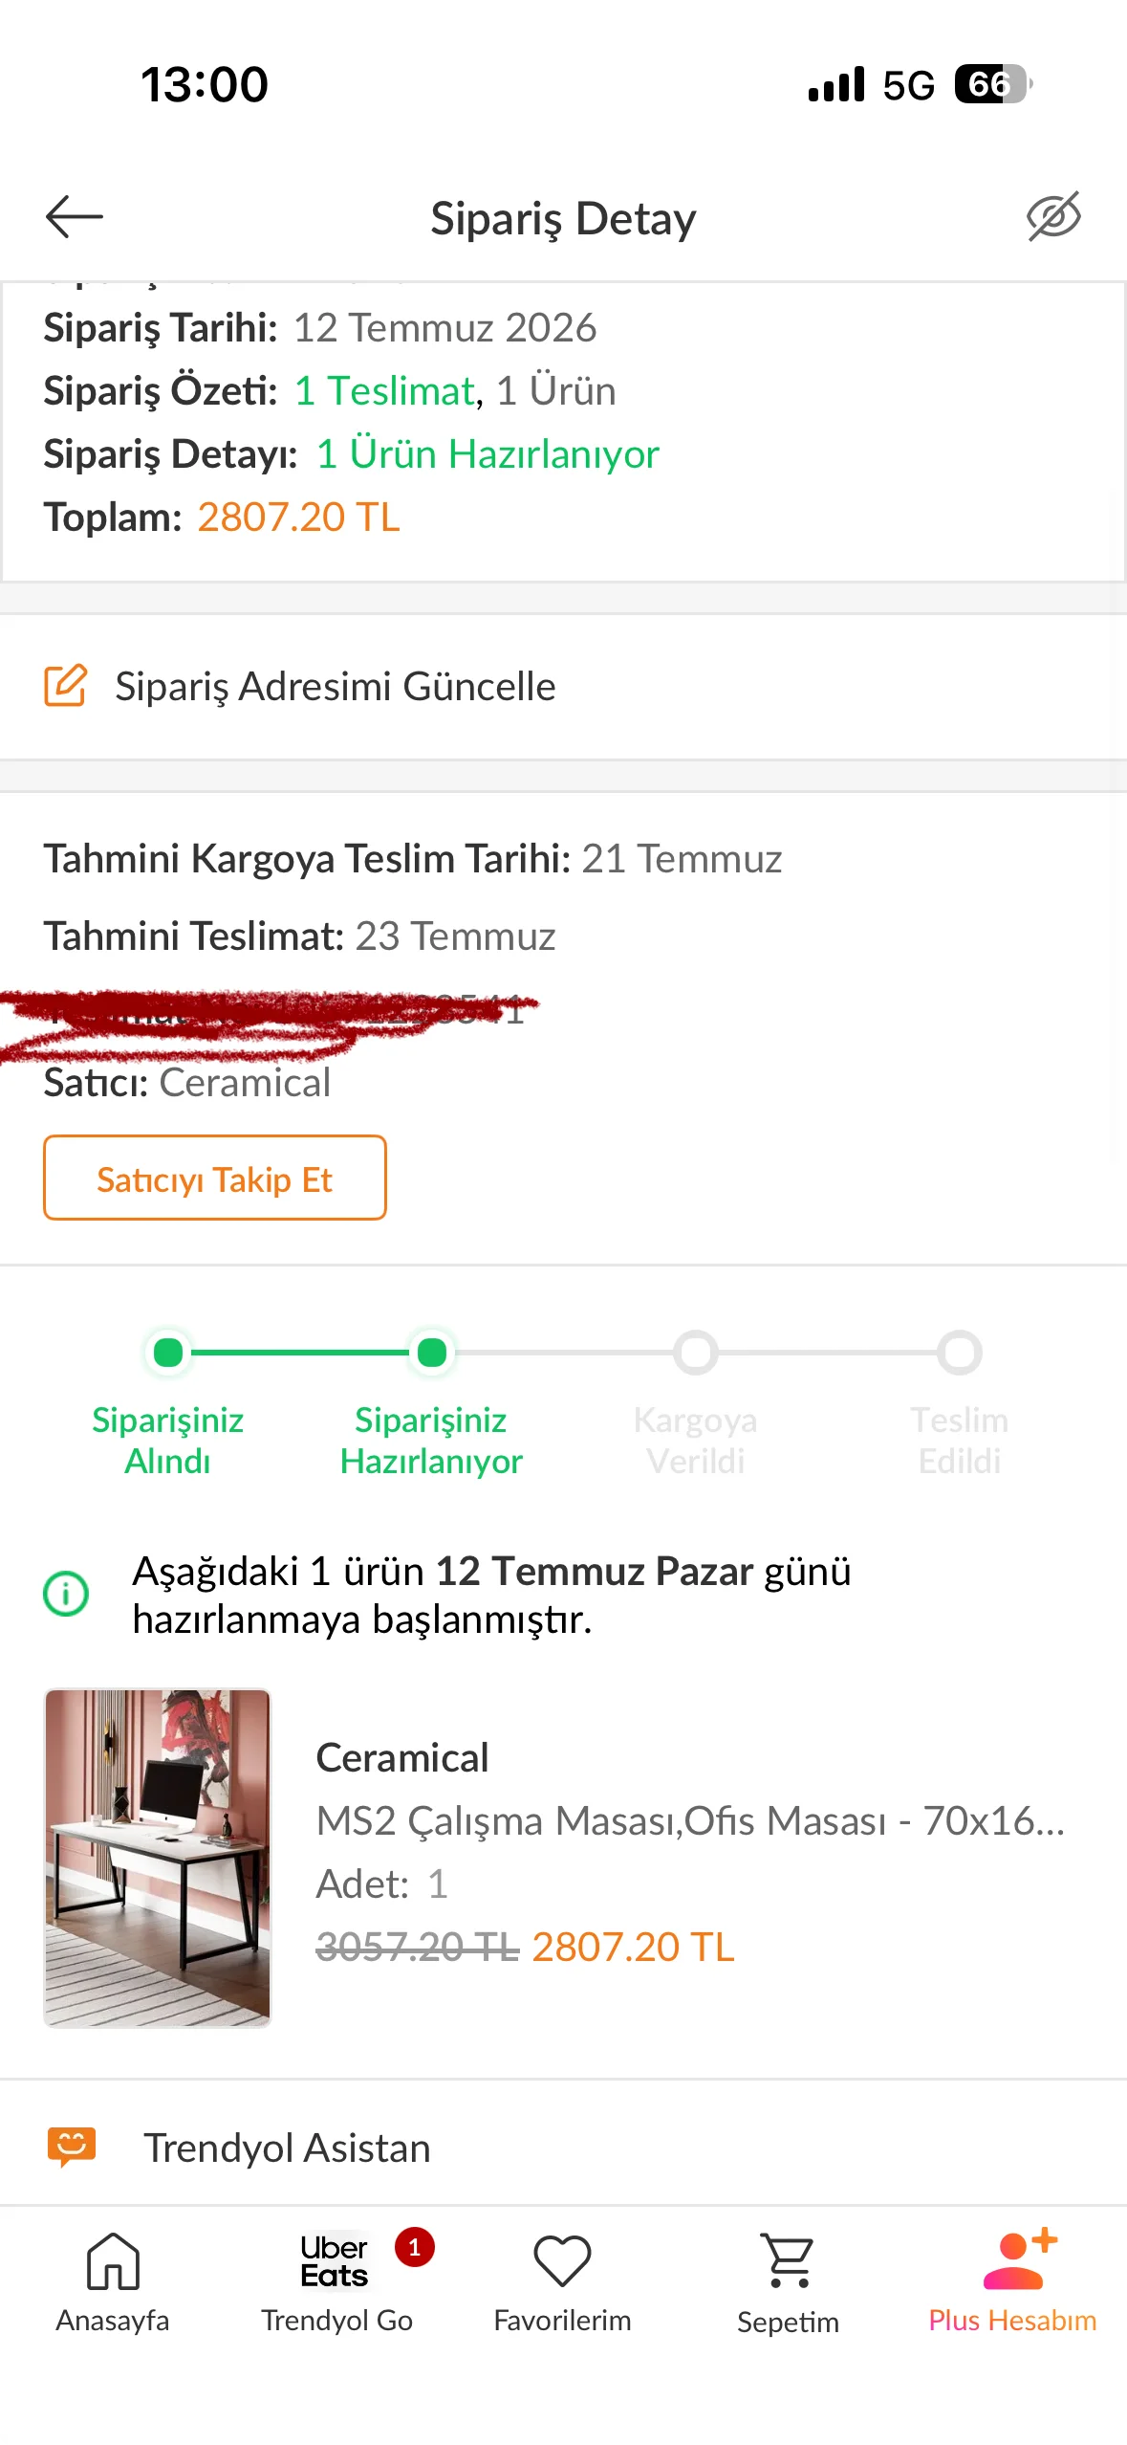Tap the orange edit address icon

[66, 685]
